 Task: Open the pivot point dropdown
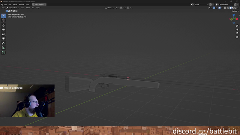point(117,8)
